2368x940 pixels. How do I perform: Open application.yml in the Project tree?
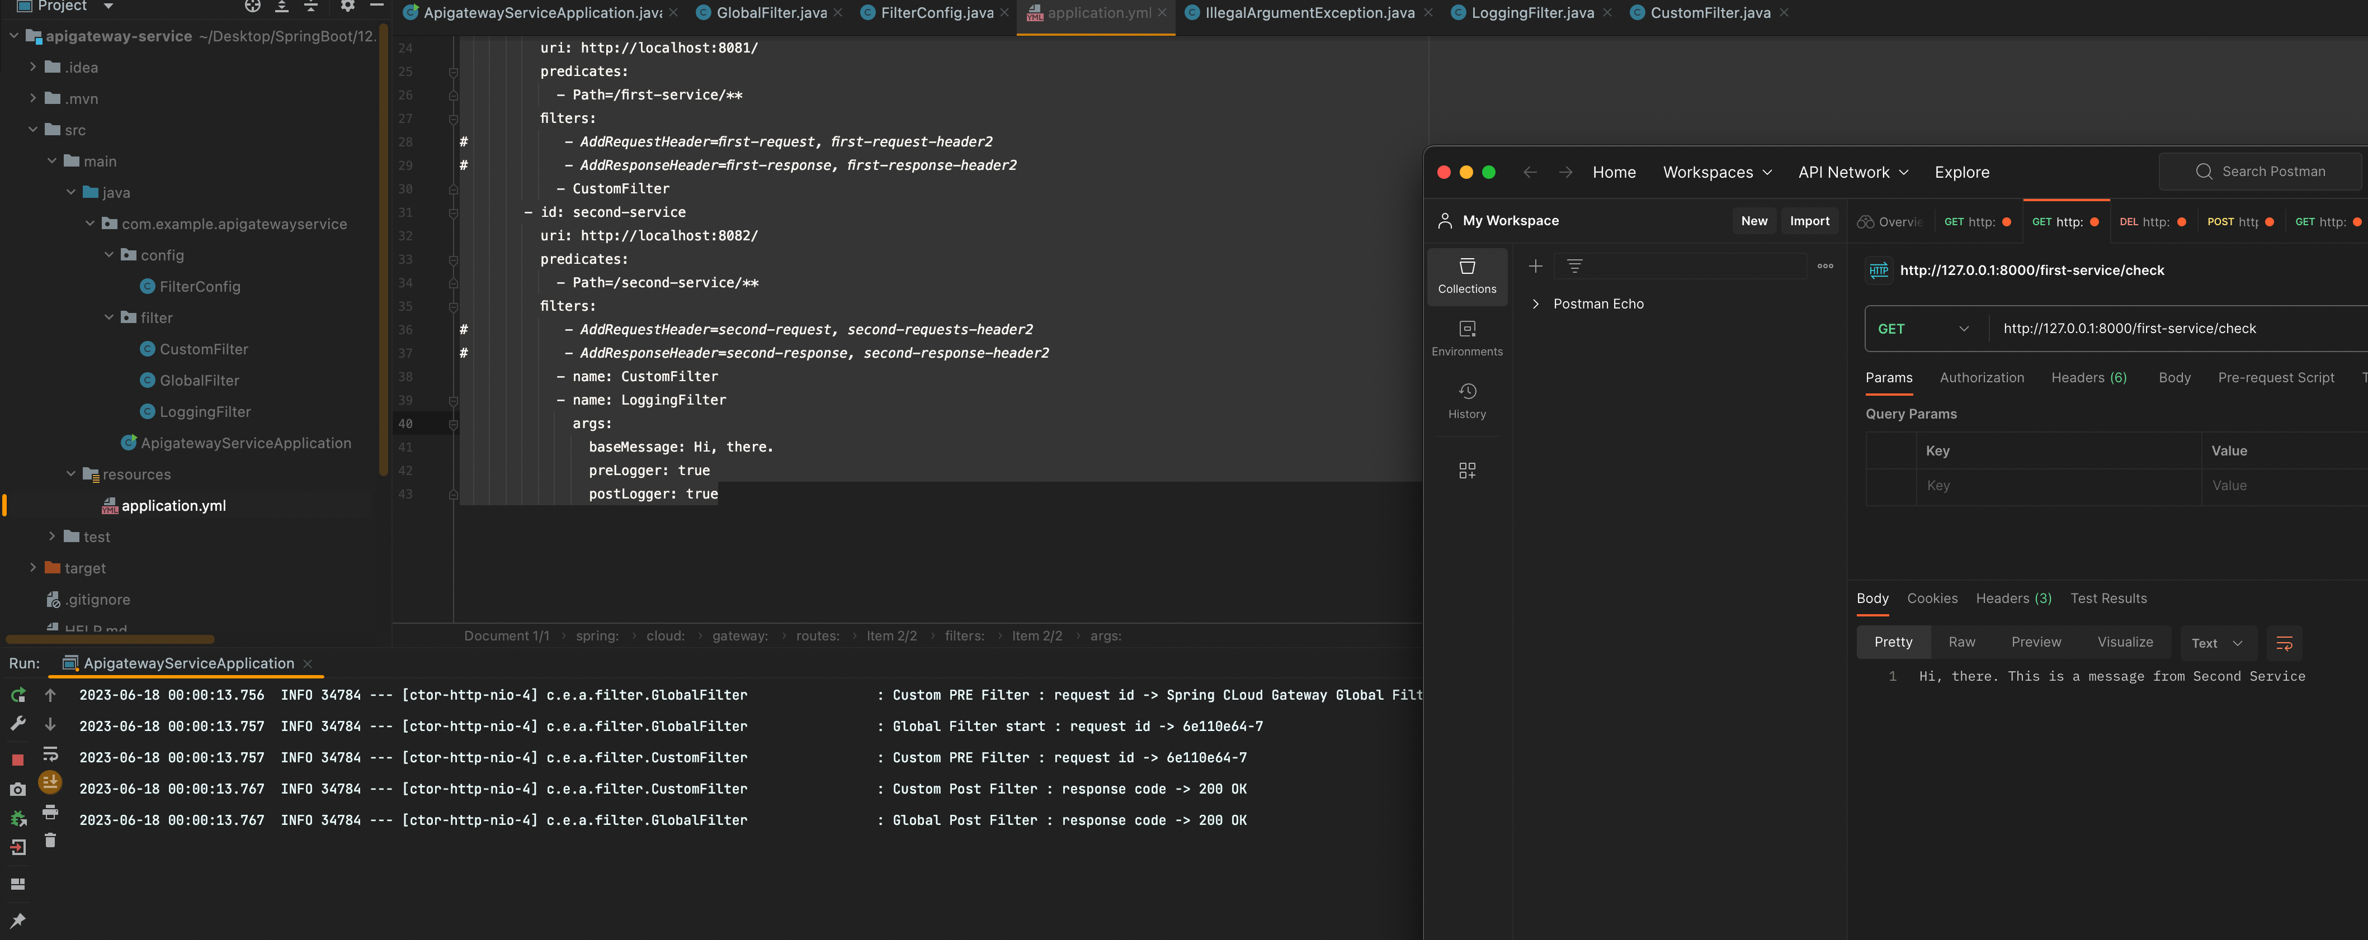click(173, 505)
